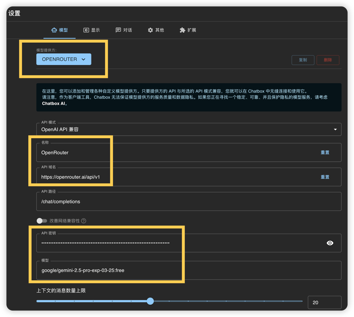Click the red 删除 button
Image resolution: width=354 pixels, height=317 pixels.
pos(328,60)
